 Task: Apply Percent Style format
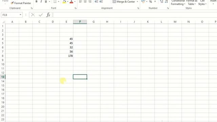pyautogui.click(x=151, y=2)
